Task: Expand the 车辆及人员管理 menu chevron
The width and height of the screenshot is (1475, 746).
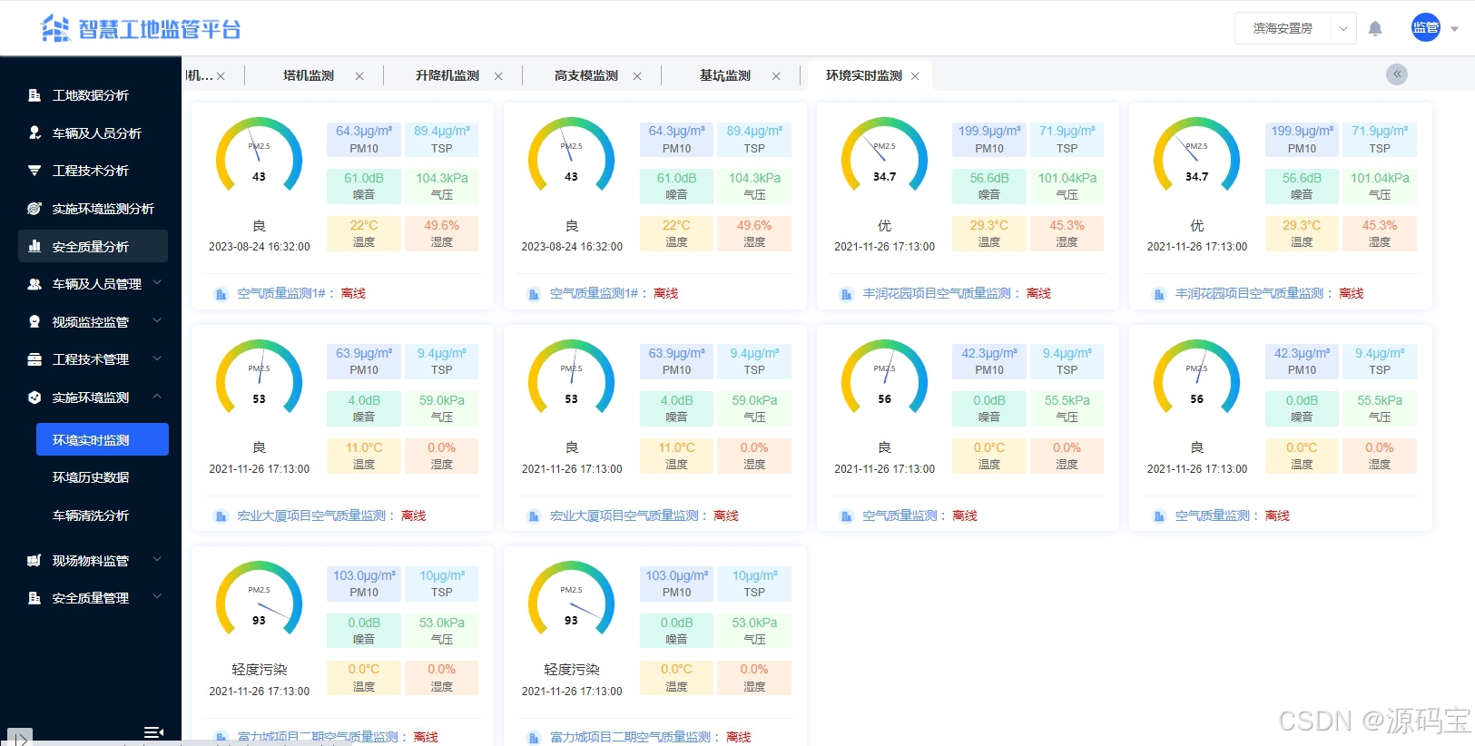Action: click(157, 283)
